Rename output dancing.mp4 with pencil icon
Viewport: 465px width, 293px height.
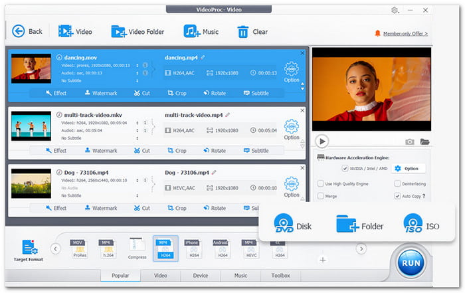point(203,57)
